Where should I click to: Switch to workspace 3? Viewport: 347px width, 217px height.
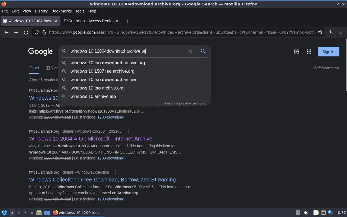click(x=25, y=213)
